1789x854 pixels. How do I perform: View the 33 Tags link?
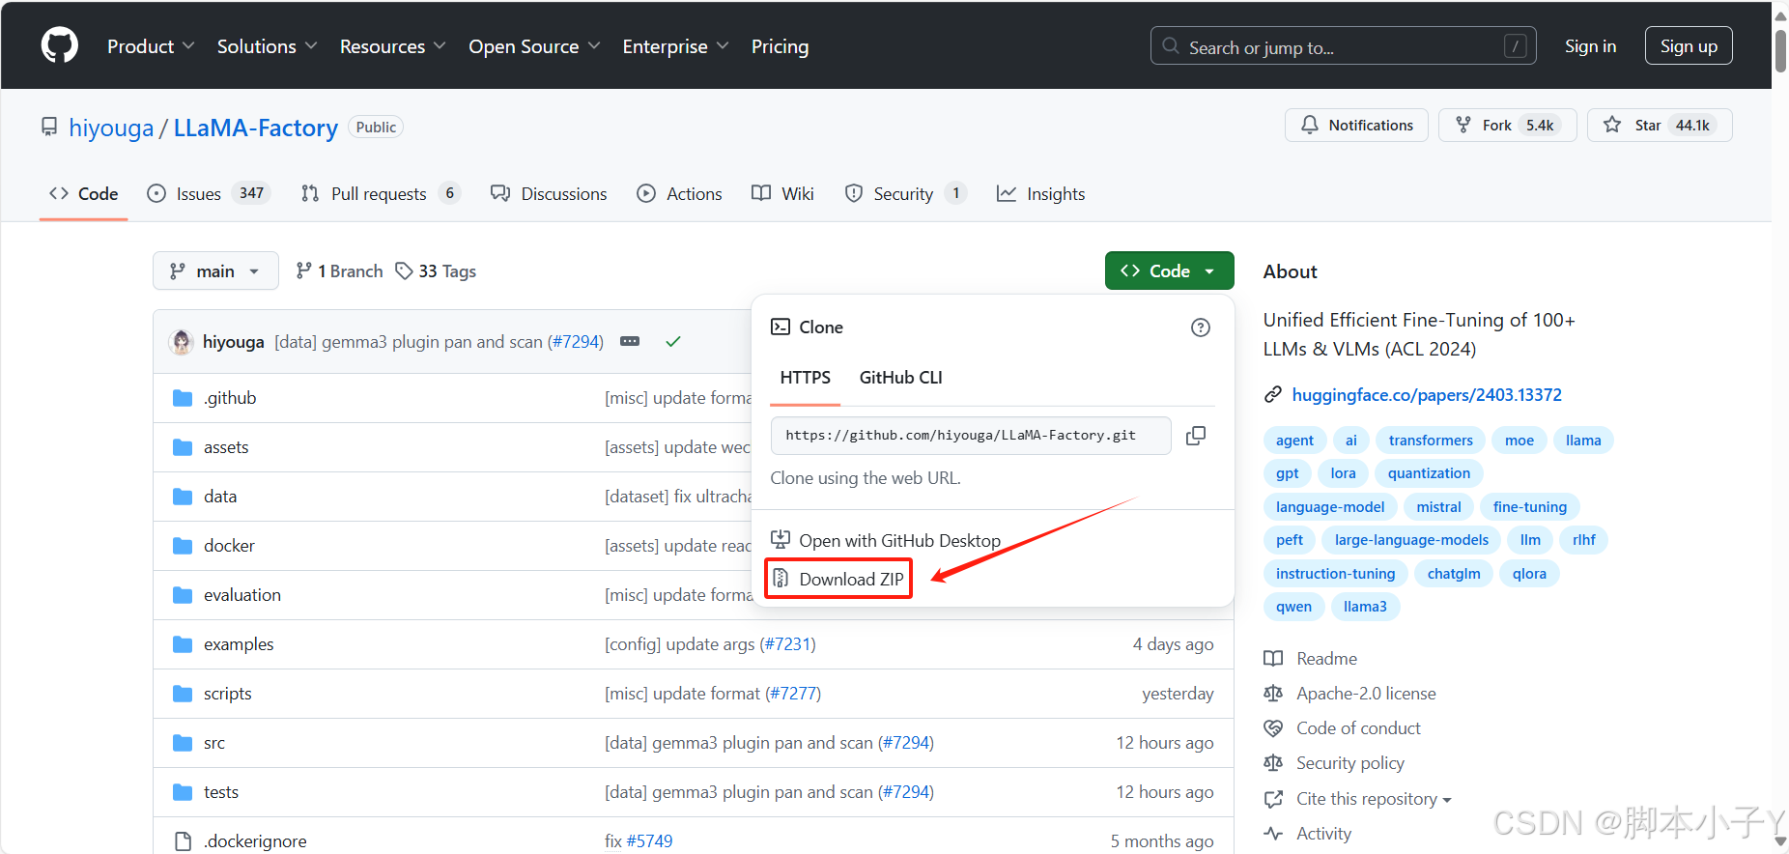[436, 271]
